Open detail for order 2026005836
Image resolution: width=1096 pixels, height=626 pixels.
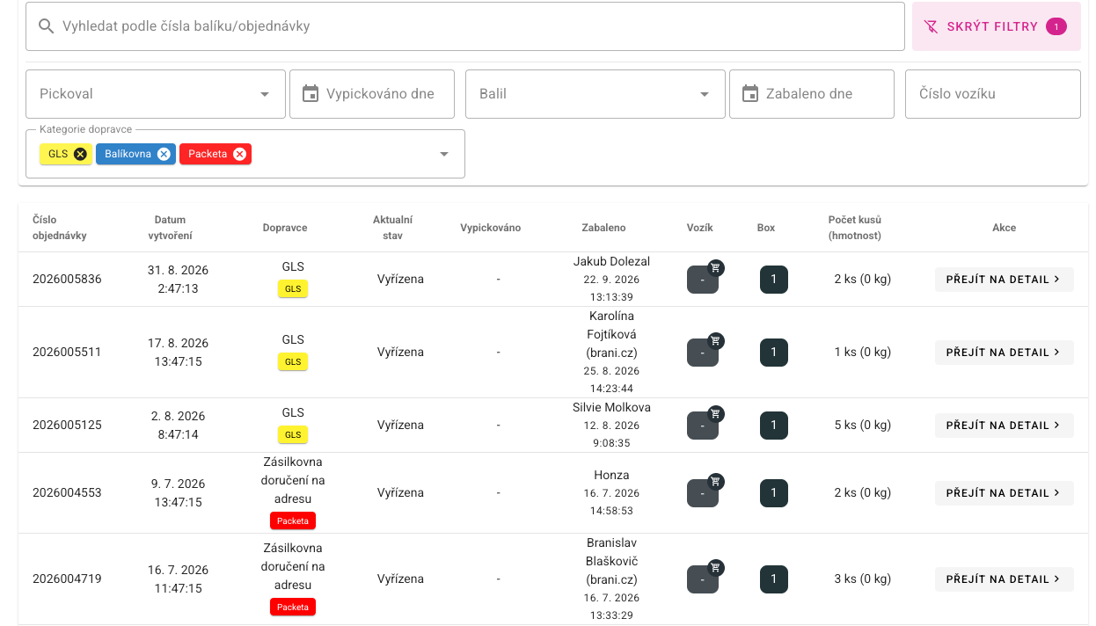(1004, 280)
